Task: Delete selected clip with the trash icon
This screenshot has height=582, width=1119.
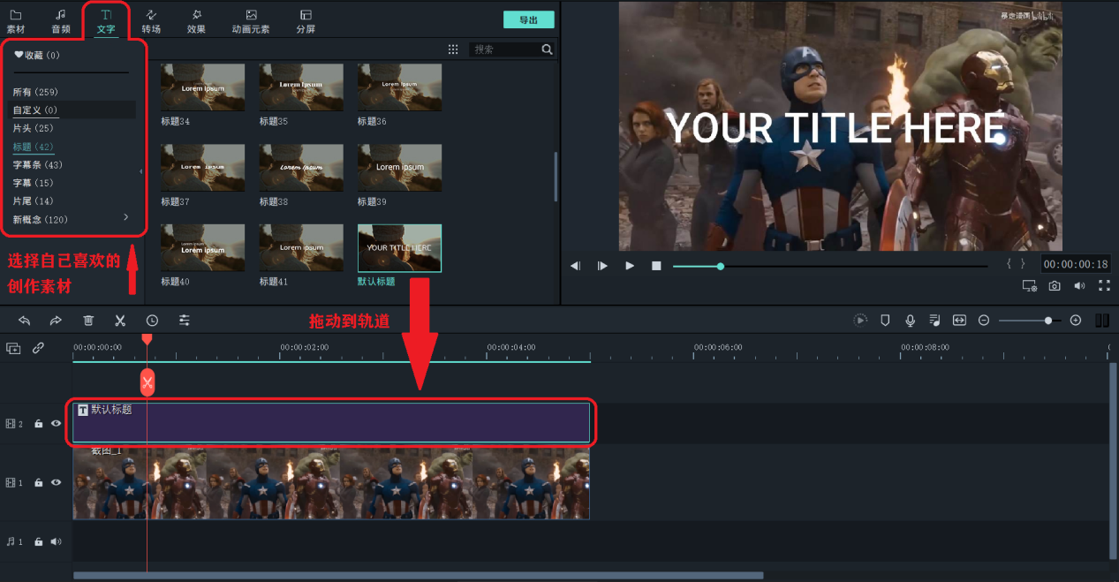Action: pos(88,321)
